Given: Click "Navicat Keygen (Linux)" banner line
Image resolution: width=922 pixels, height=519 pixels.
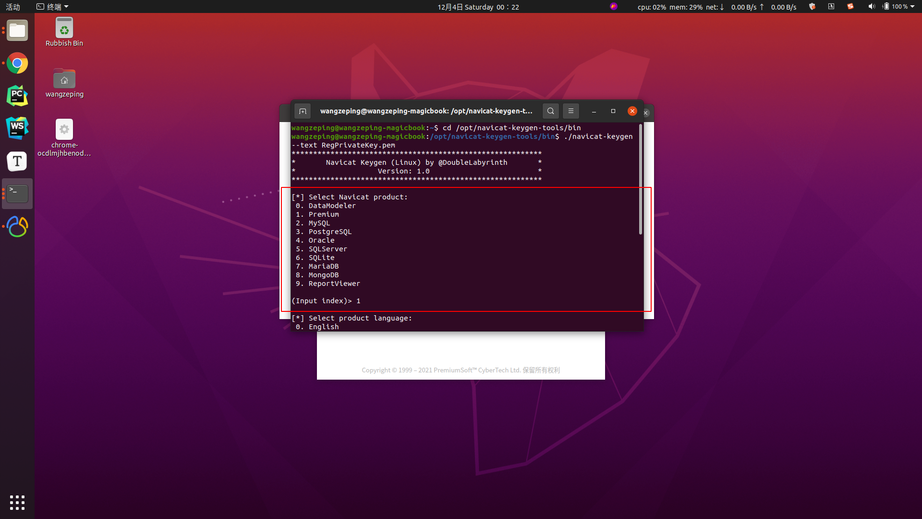Looking at the screenshot, I should 416,162.
